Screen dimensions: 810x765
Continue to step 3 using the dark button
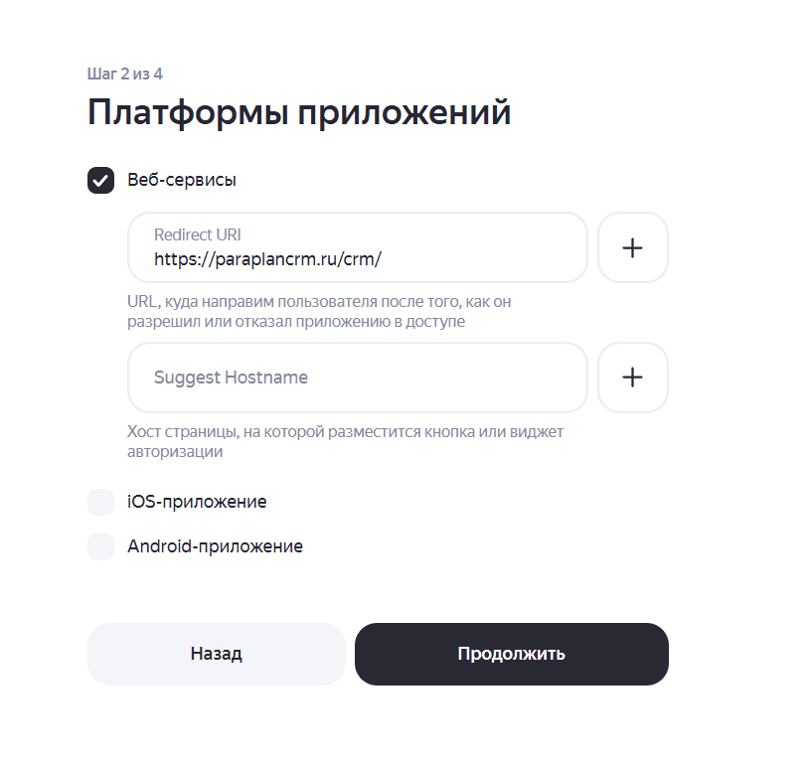[x=511, y=654]
